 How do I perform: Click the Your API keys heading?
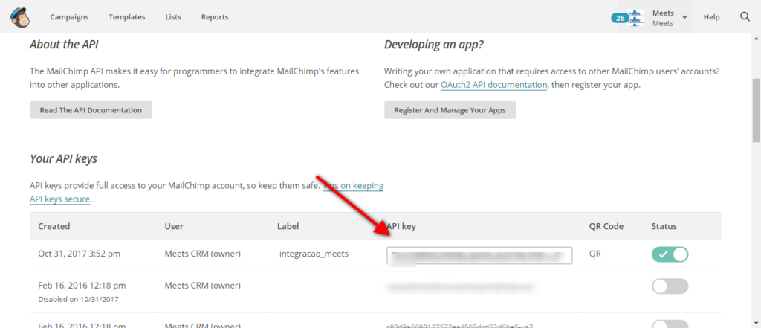pyautogui.click(x=64, y=159)
